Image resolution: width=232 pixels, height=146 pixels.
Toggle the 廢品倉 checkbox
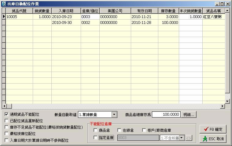[96, 130]
